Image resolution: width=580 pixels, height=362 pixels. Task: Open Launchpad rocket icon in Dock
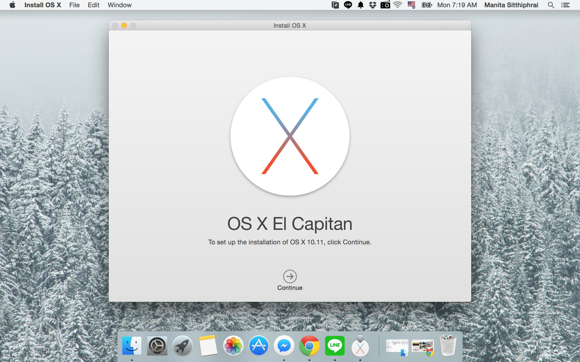tap(183, 346)
